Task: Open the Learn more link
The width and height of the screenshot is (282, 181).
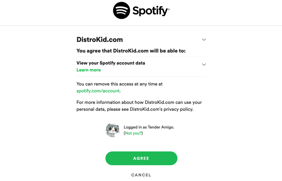Action: click(x=88, y=70)
